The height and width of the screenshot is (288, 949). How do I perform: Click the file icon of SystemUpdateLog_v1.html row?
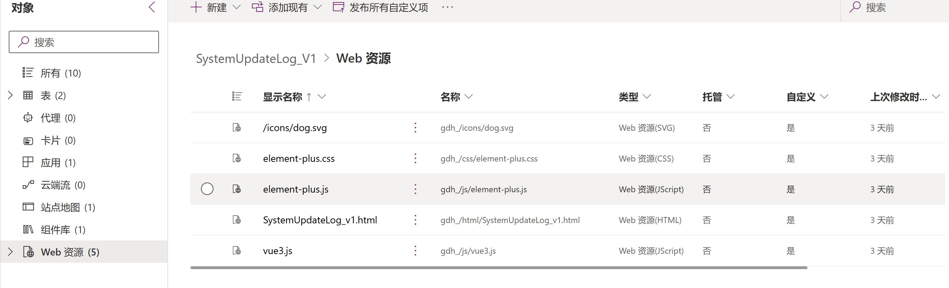237,220
